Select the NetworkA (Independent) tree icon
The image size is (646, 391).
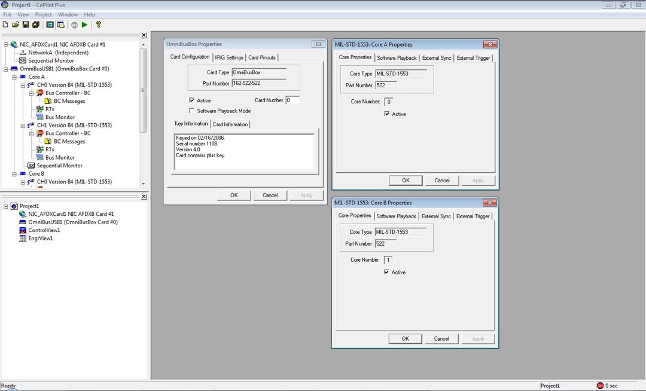(23, 53)
